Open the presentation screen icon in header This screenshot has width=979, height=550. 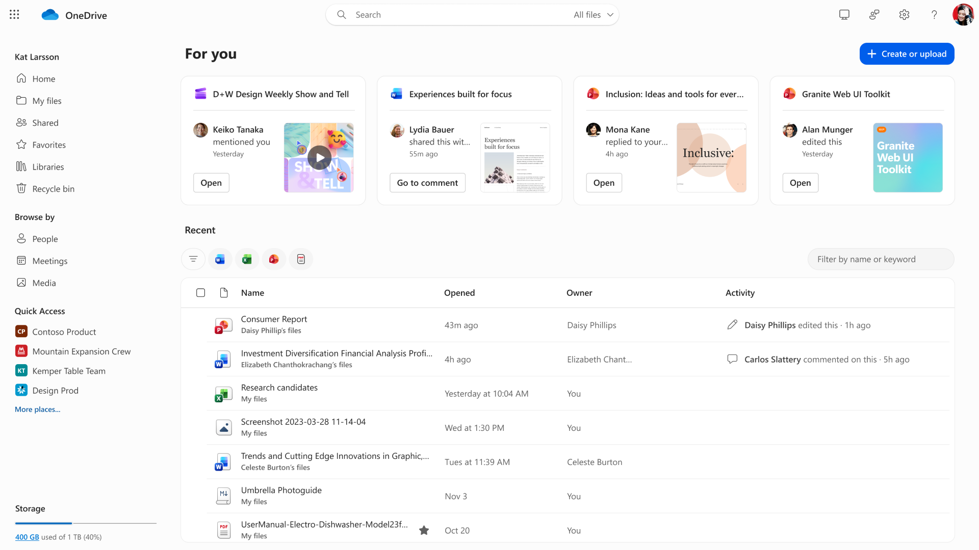tap(844, 15)
